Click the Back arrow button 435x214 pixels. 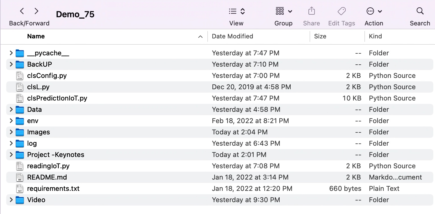point(22,11)
